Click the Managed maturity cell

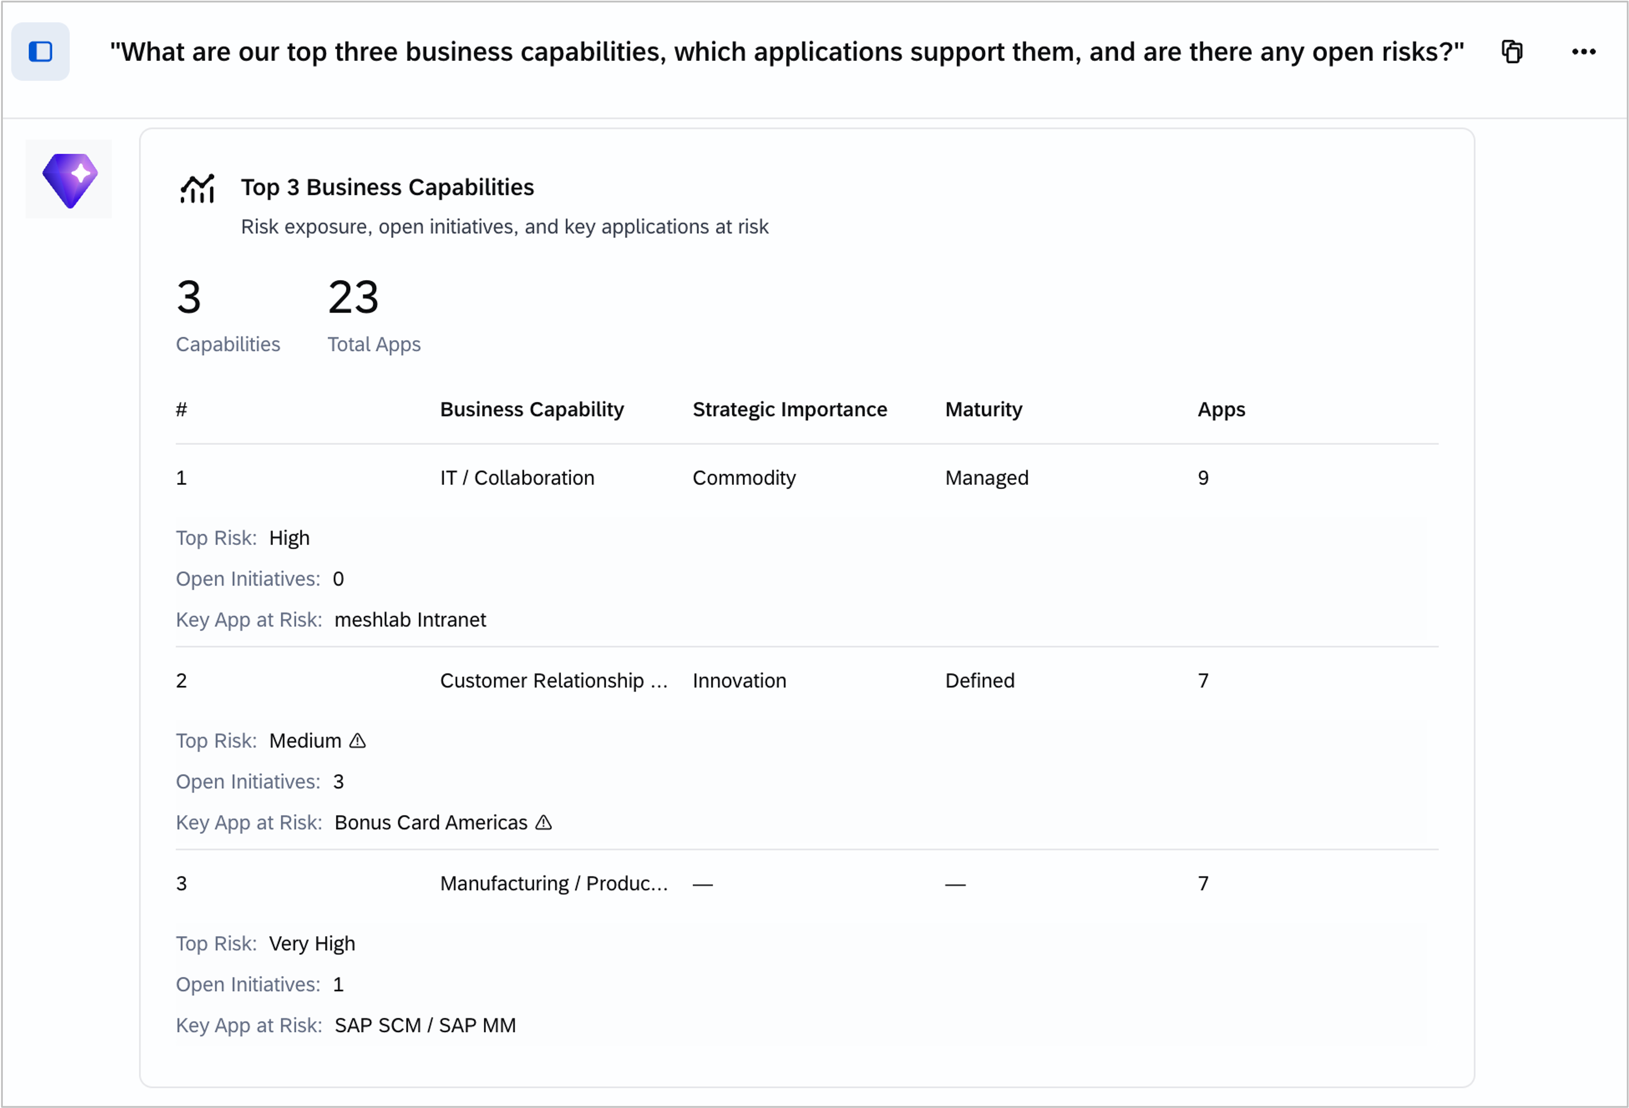click(x=987, y=478)
